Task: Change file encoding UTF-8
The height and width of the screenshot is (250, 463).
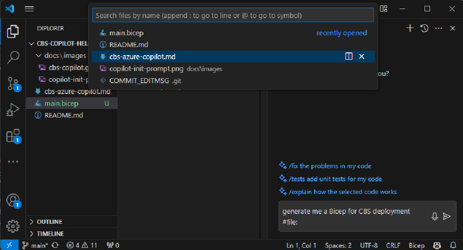Action: (369, 245)
